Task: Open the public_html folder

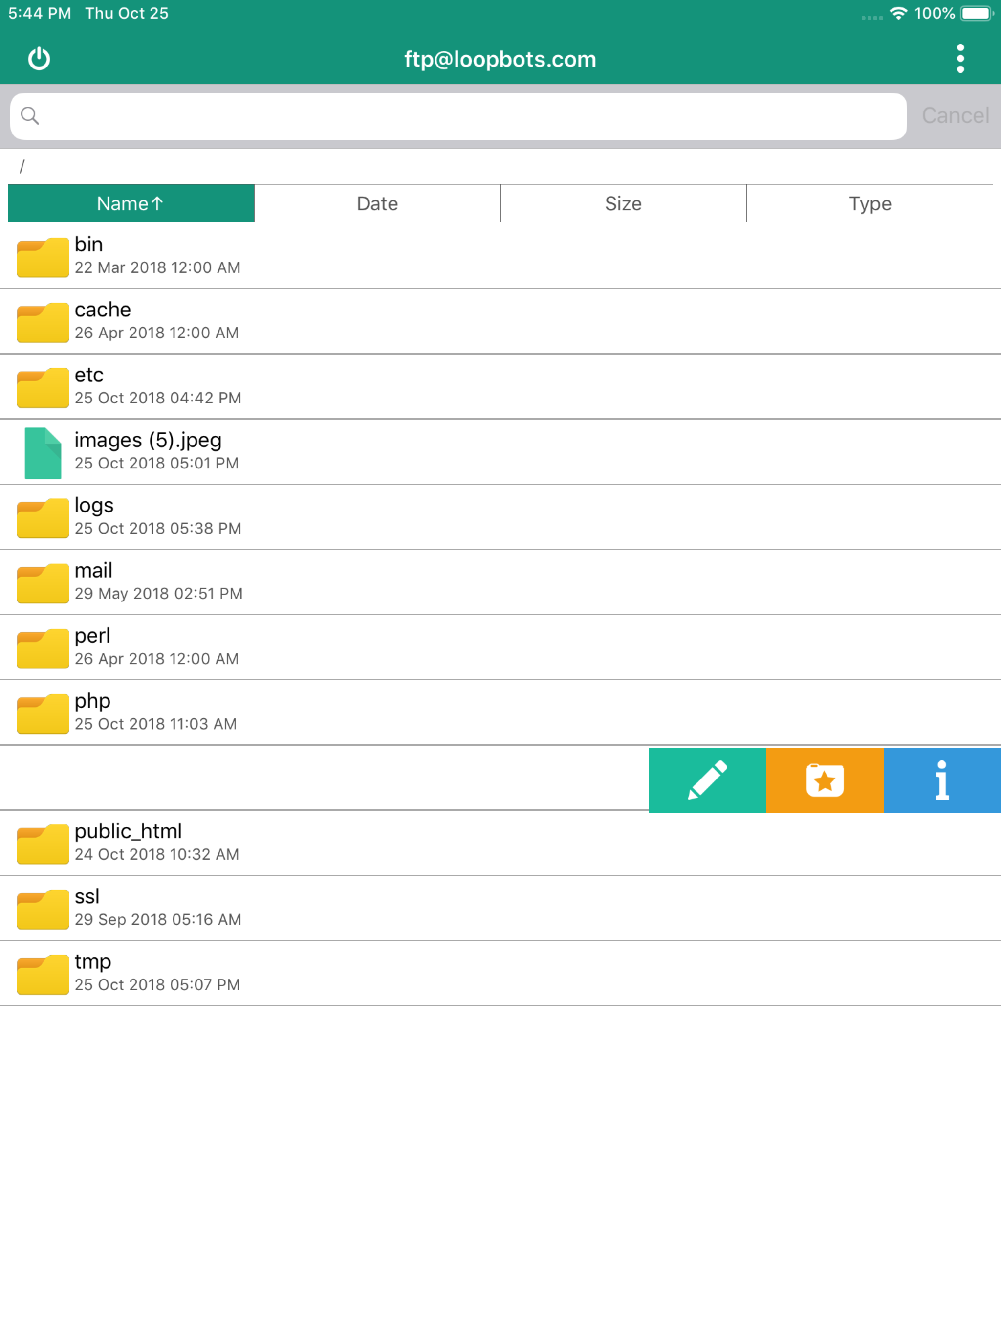Action: (x=128, y=842)
